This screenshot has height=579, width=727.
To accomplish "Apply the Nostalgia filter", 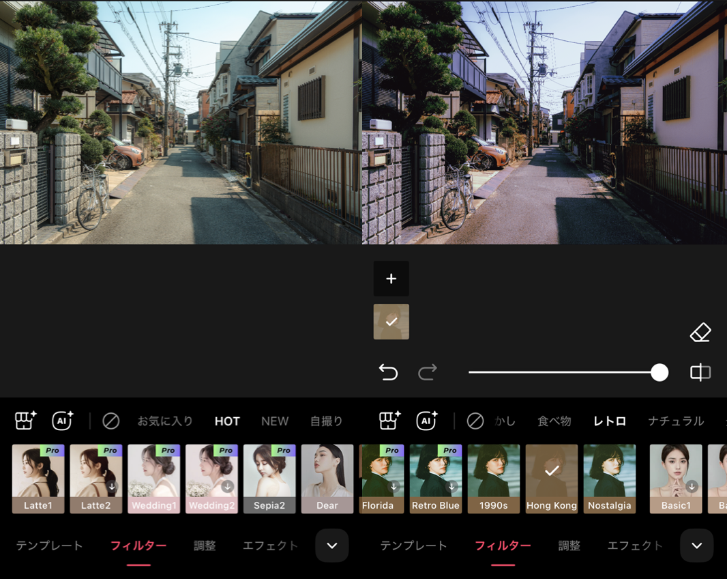I will point(609,478).
